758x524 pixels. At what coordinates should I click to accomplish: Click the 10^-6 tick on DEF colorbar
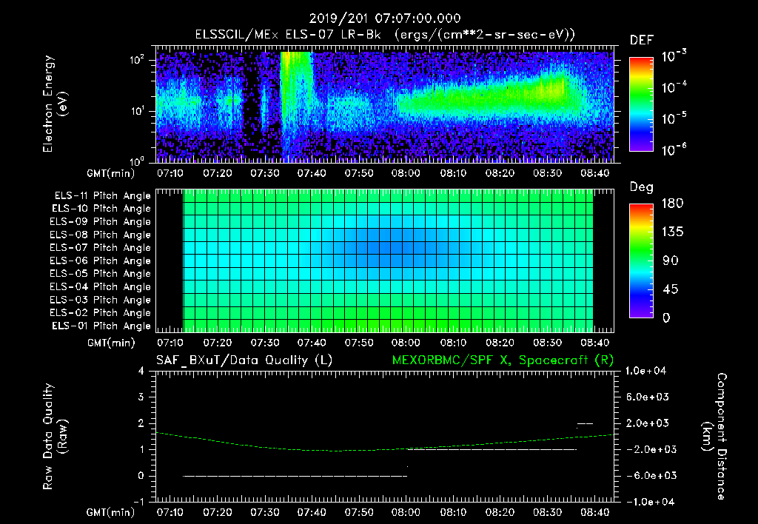coord(674,150)
